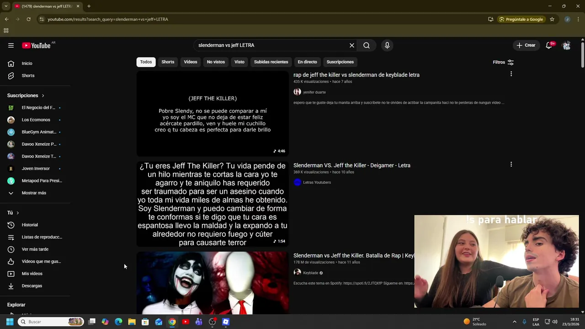Select the Shorts filter chip
Screen dimensions: 585x329
(x=168, y=62)
